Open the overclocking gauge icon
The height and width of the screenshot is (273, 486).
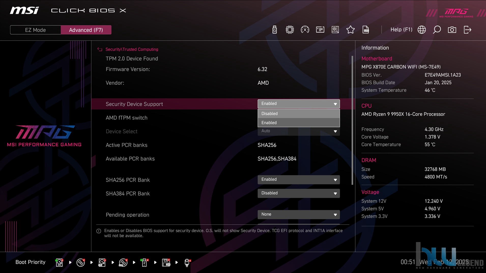click(305, 30)
